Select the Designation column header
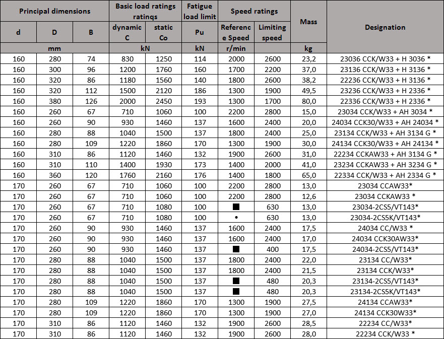 pos(385,27)
